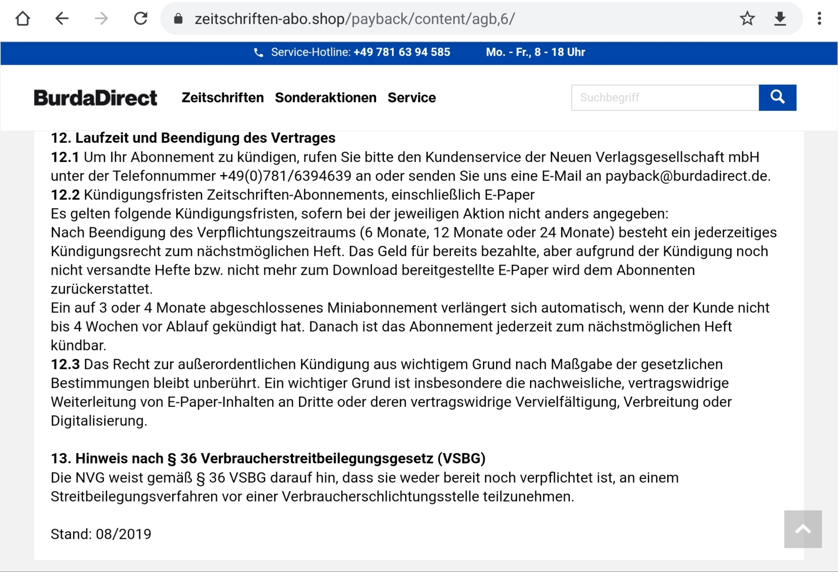This screenshot has width=838, height=572.
Task: Open the Sonderaktionen menu
Action: [325, 98]
